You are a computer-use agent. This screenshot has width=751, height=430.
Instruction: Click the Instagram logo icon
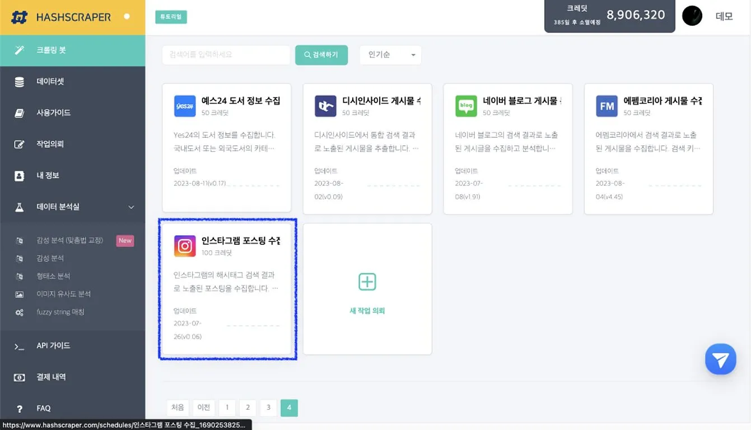[185, 246]
